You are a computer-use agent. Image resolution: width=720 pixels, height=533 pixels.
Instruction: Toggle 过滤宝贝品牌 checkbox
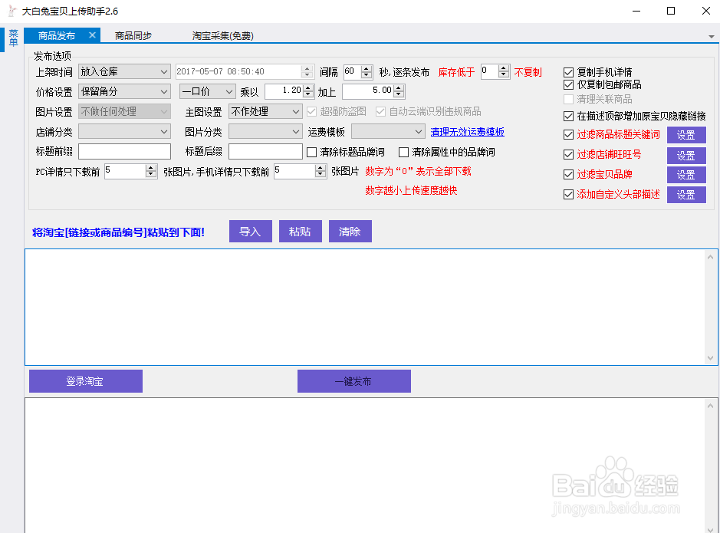(568, 174)
